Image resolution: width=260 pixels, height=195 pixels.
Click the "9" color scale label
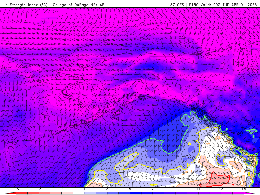click(175, 189)
